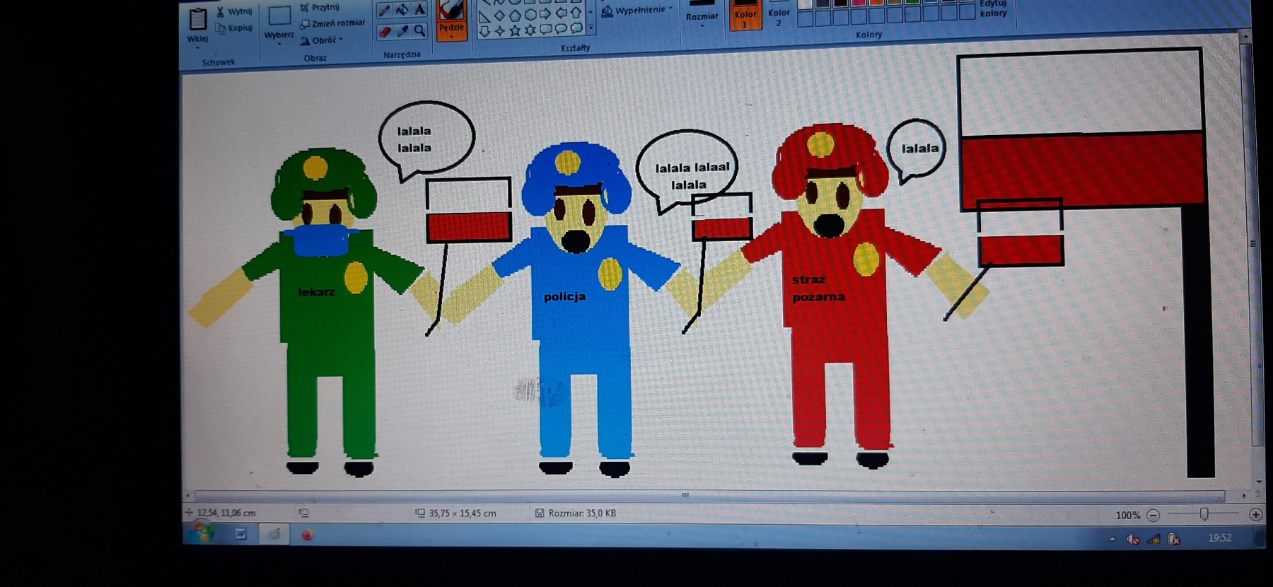Click the file size Rozmiar: 35,0 KB

[582, 513]
